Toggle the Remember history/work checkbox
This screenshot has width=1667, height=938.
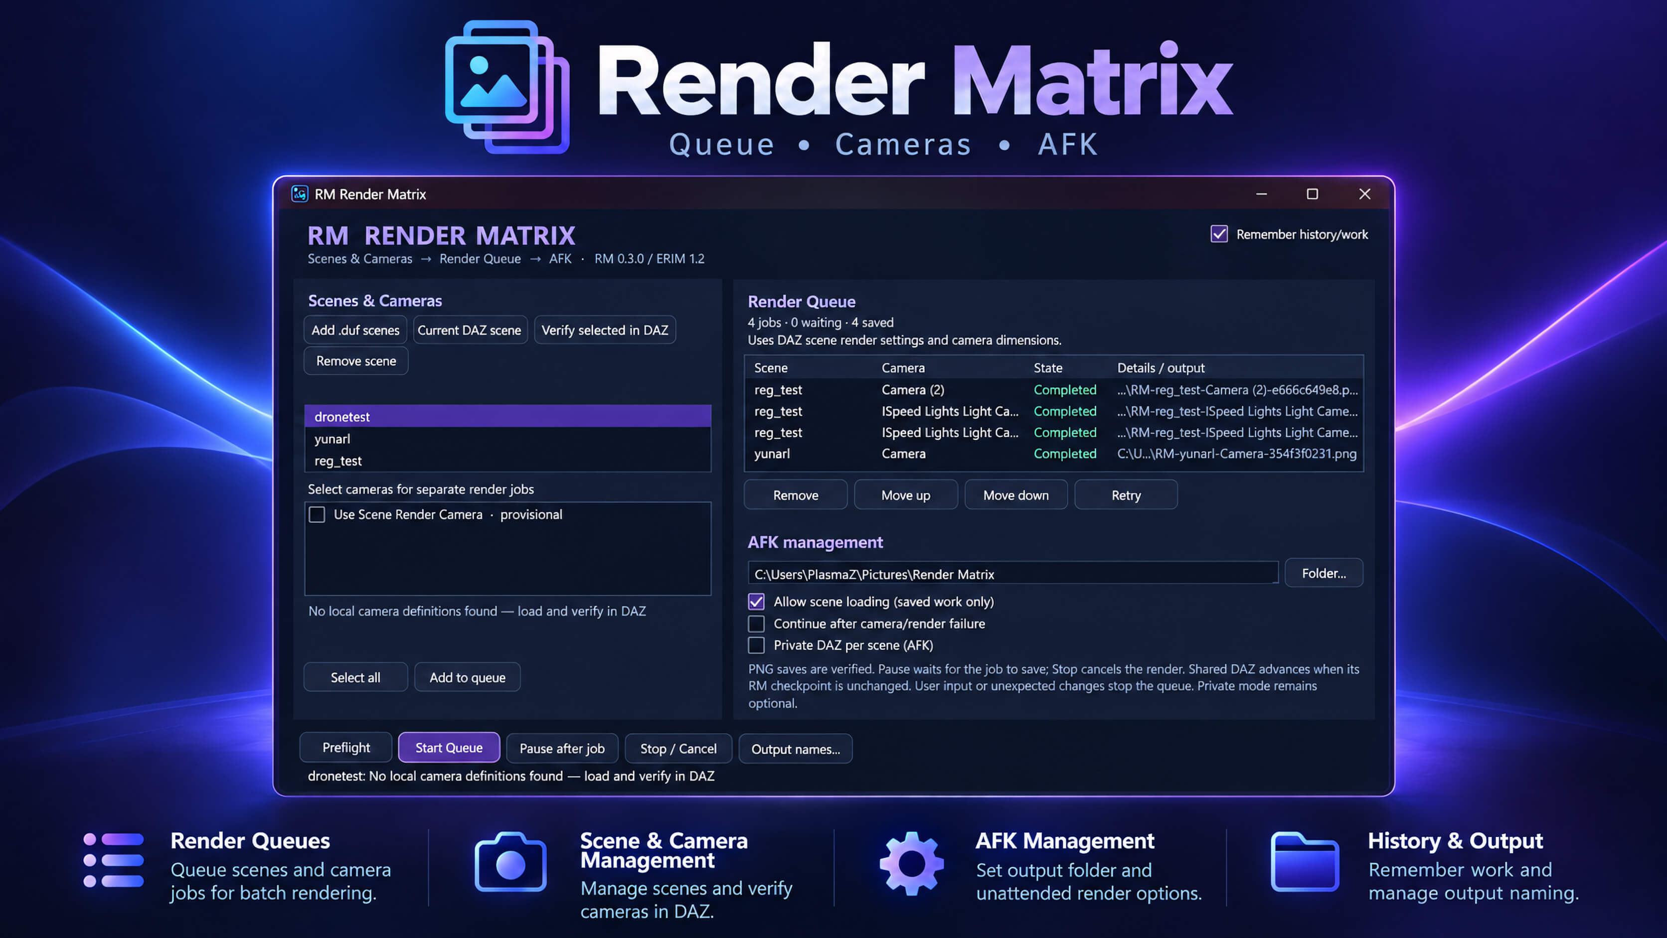[x=1219, y=234]
